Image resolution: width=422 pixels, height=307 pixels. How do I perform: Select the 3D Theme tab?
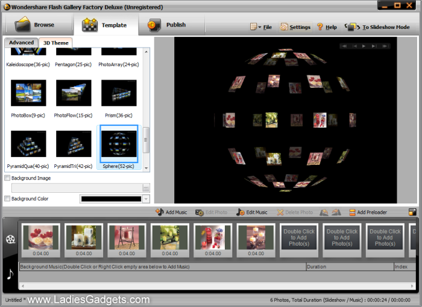click(x=55, y=43)
